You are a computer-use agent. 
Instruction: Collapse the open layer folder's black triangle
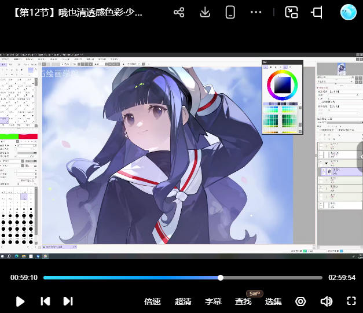click(x=327, y=163)
